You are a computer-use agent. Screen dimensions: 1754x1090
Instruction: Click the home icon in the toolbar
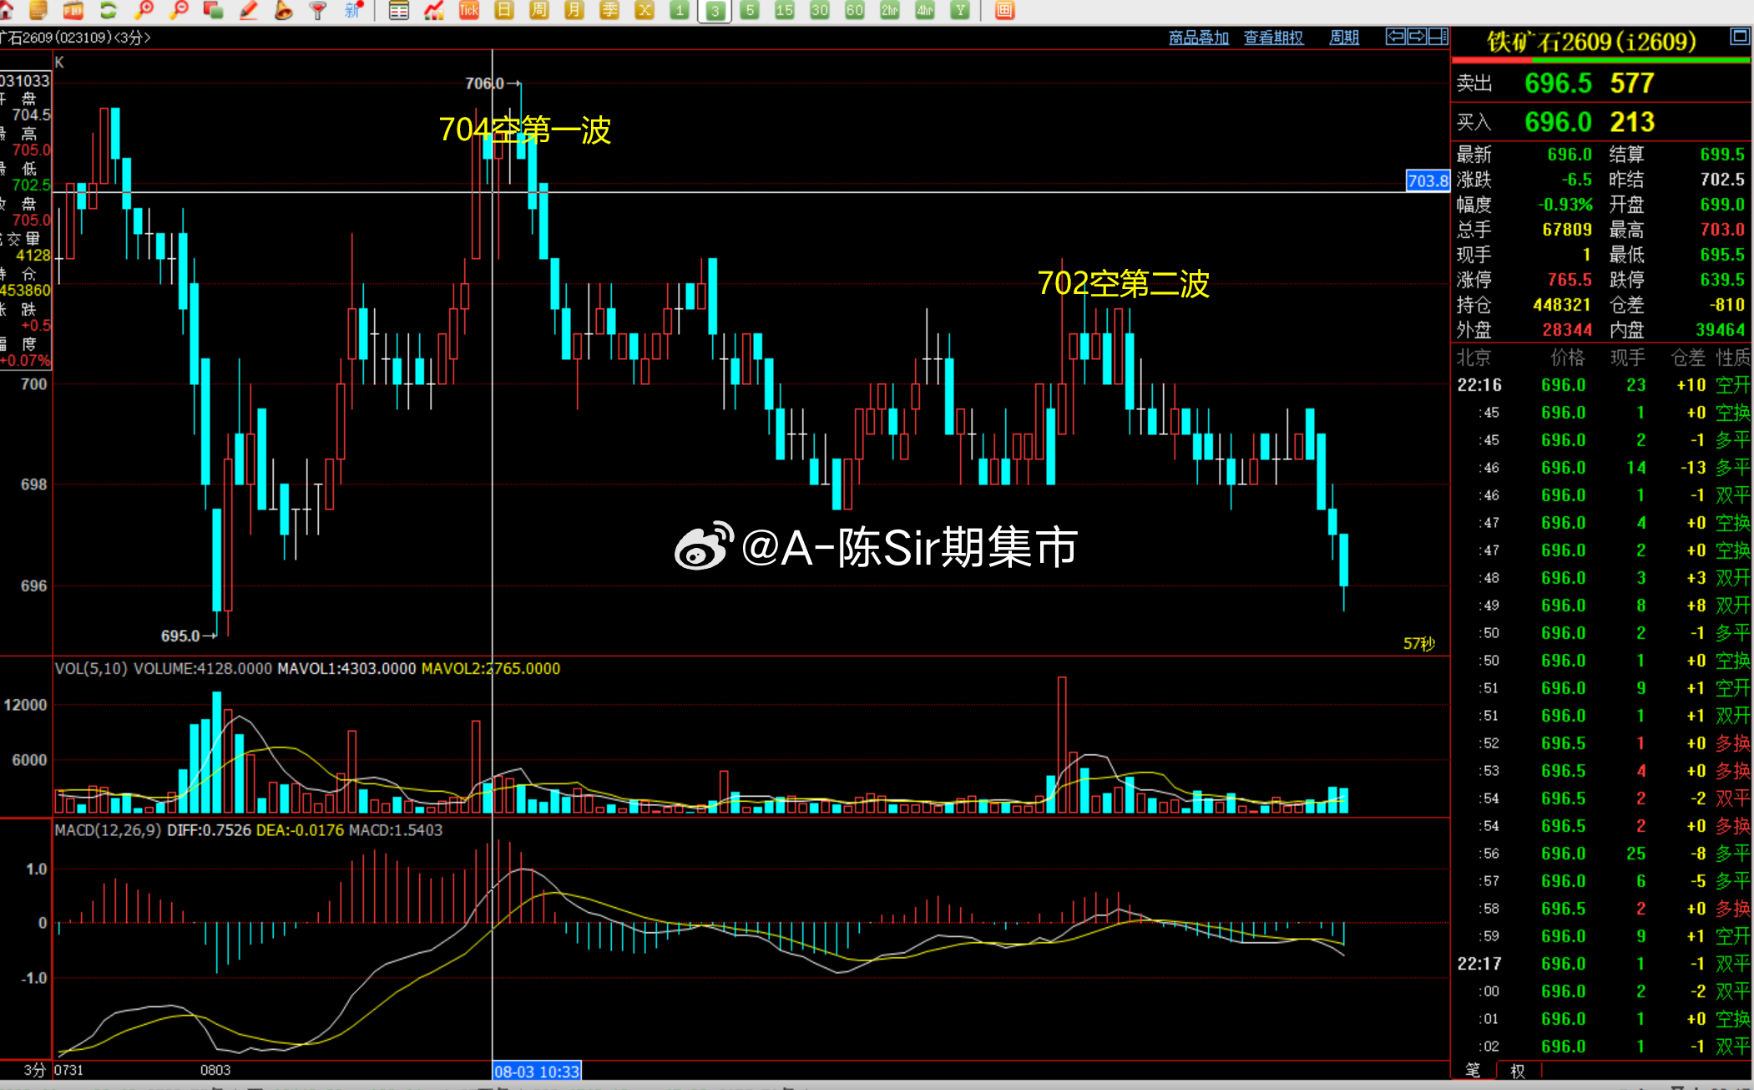point(7,10)
